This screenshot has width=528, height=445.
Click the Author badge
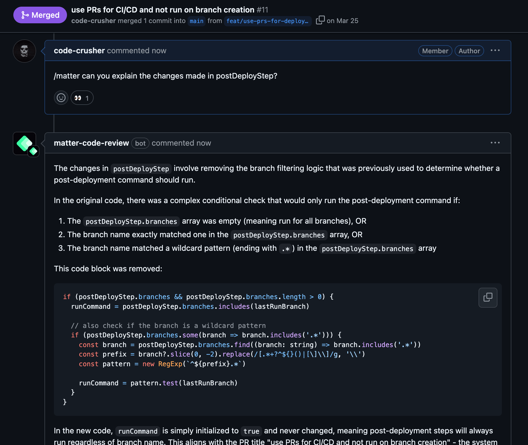[469, 51]
